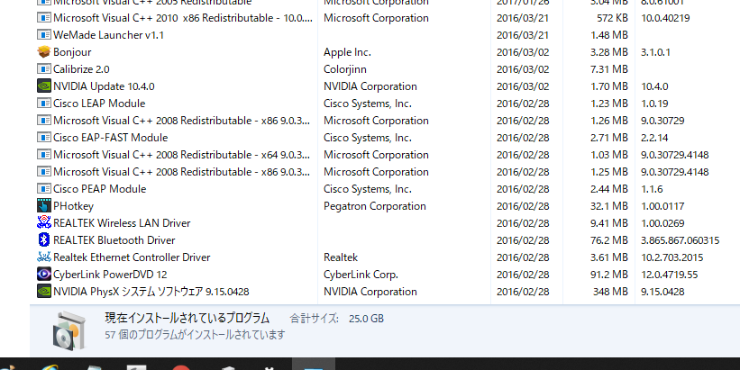Click the Visual C++ 2008 x64 Redistributable icon
Viewport: 740px width, 370px height.
point(44,155)
